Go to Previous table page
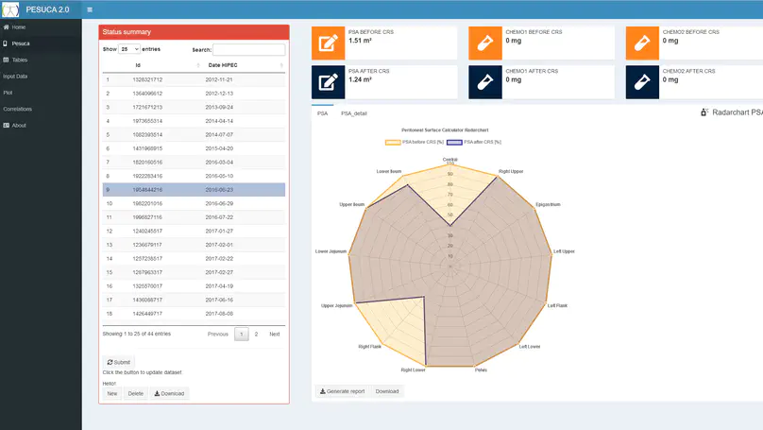 pyautogui.click(x=217, y=334)
